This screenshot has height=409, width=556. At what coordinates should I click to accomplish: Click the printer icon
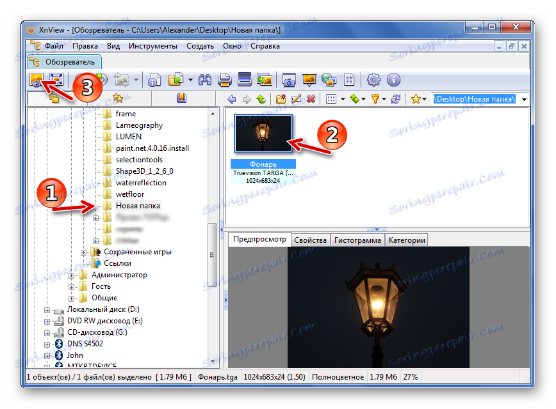(225, 80)
